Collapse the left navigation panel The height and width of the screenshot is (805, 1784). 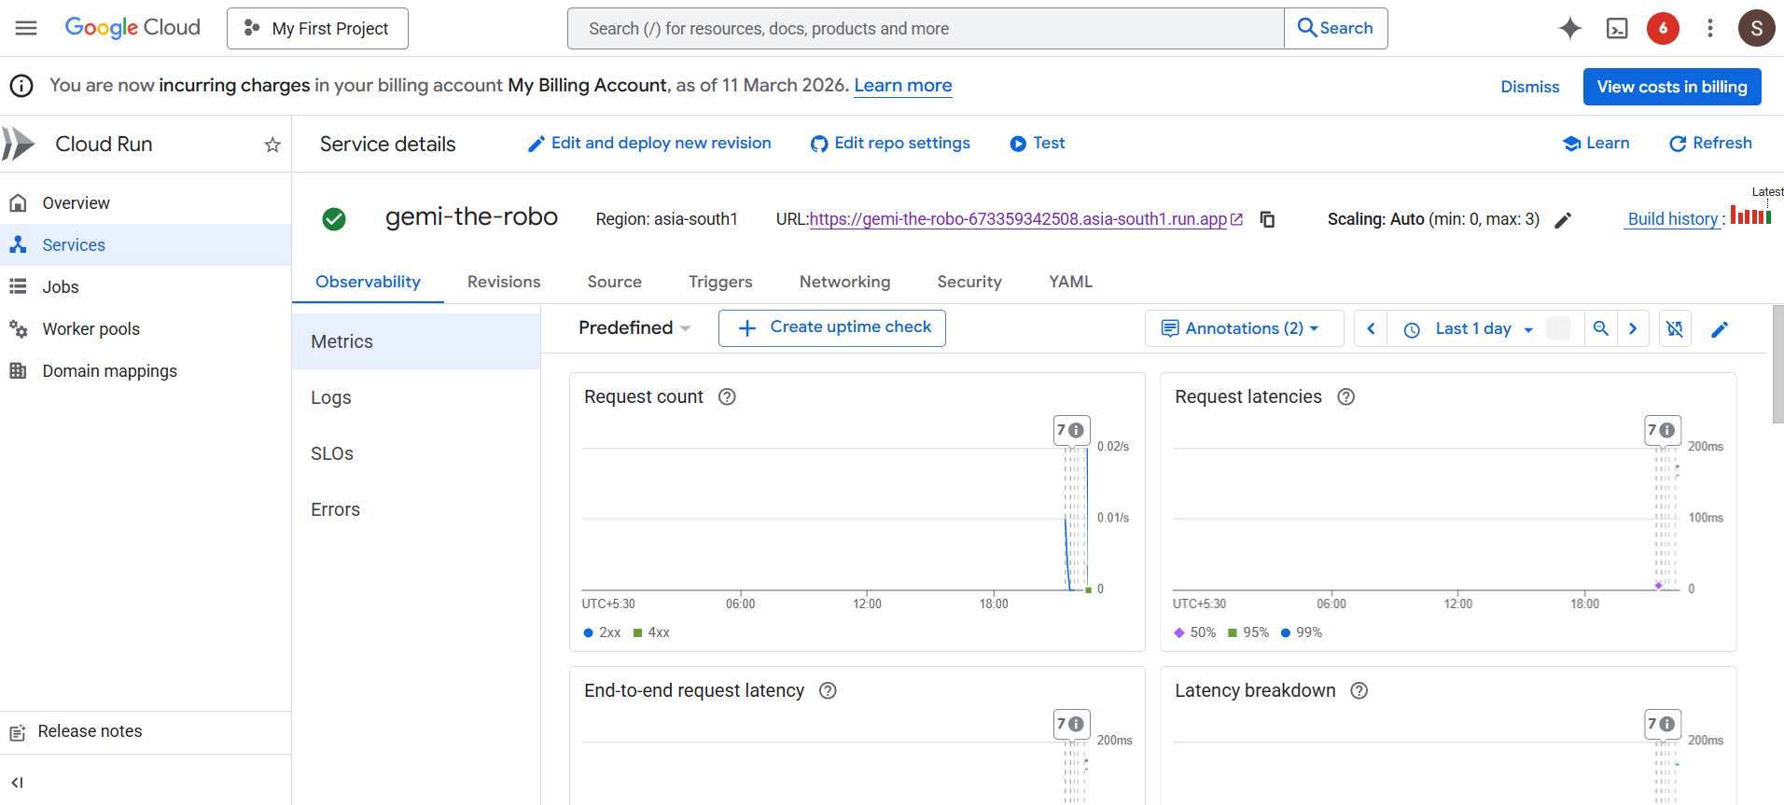click(x=17, y=783)
